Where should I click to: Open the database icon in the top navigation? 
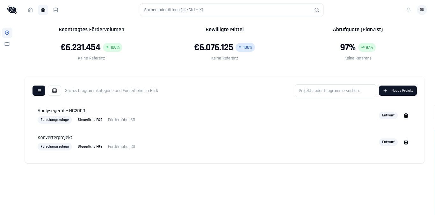[56, 10]
